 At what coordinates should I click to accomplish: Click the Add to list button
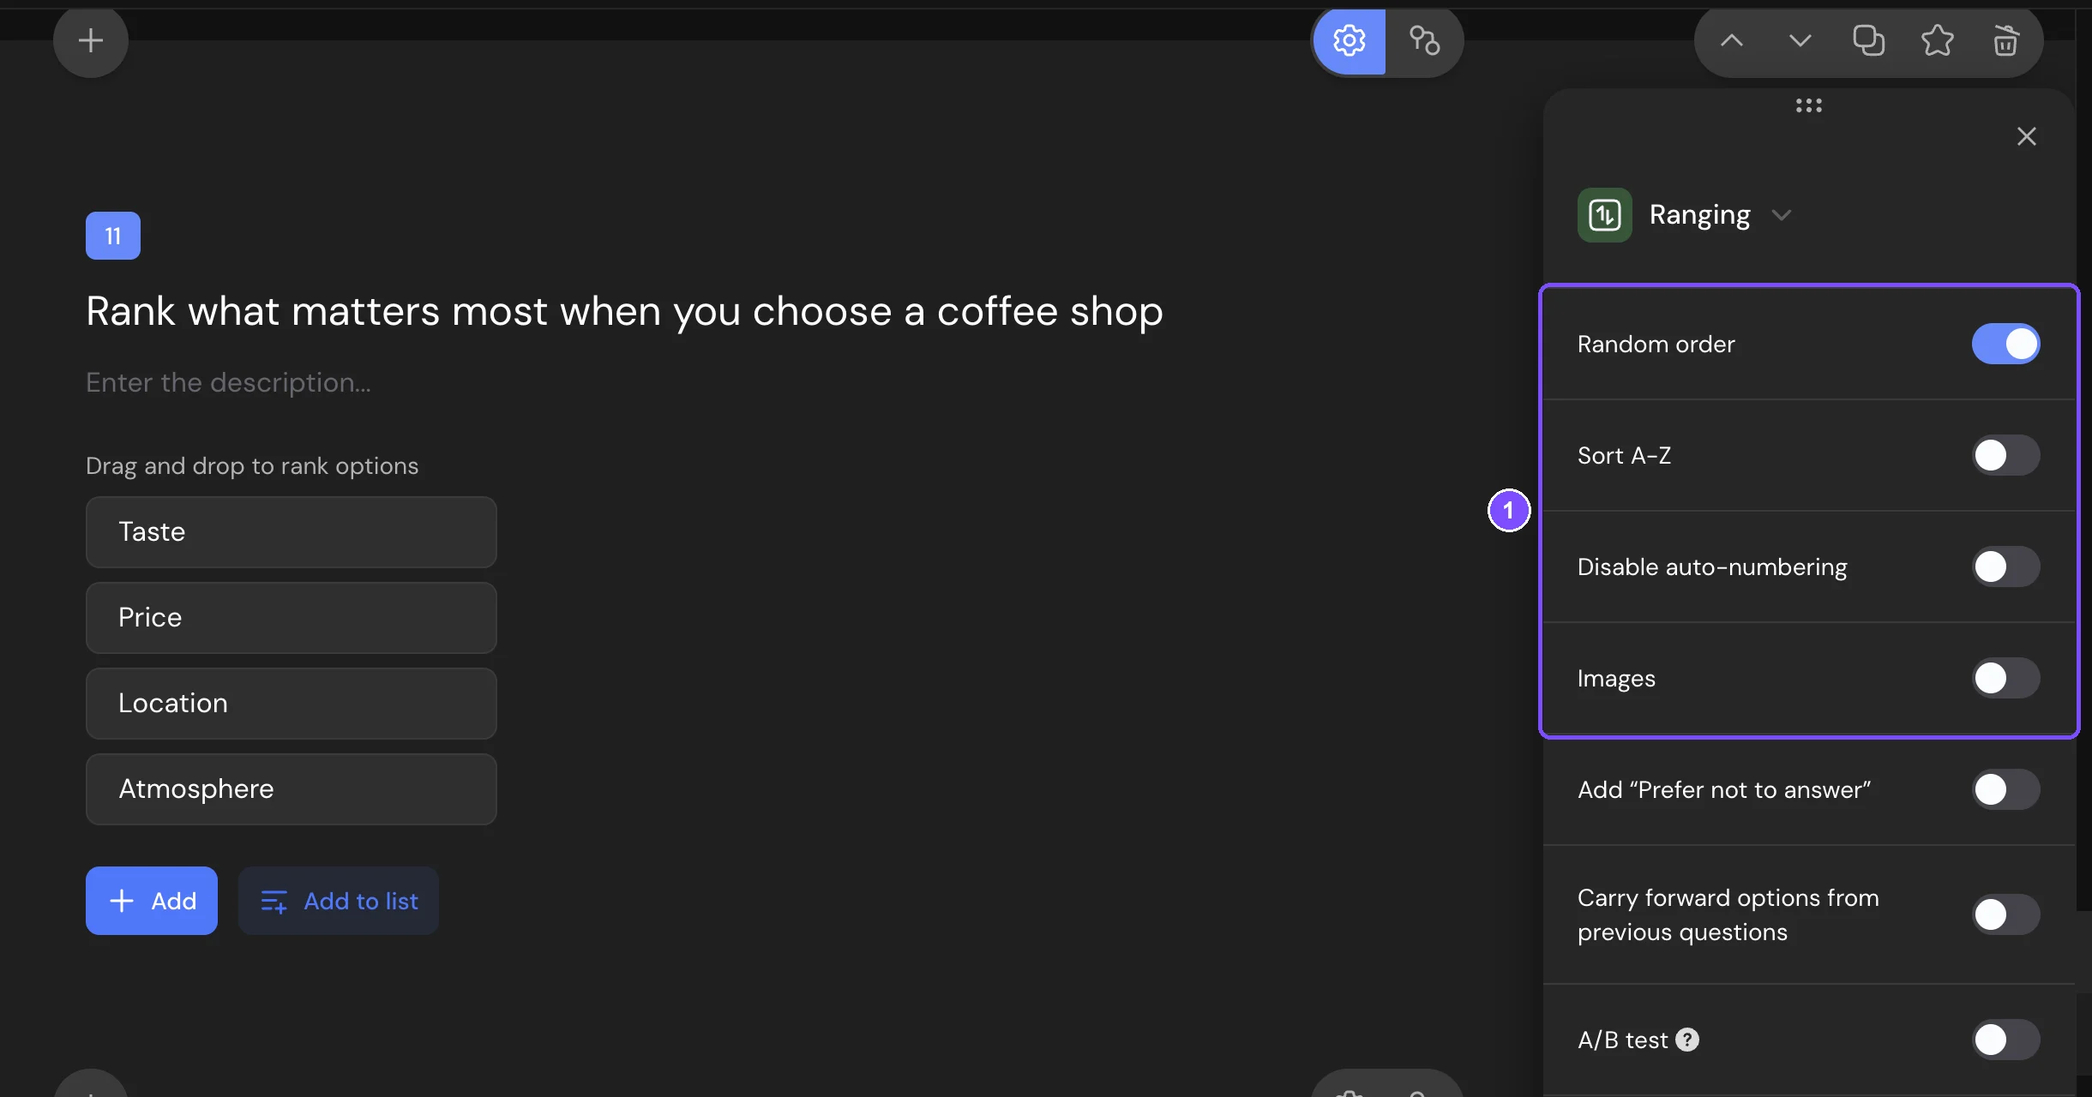point(339,901)
